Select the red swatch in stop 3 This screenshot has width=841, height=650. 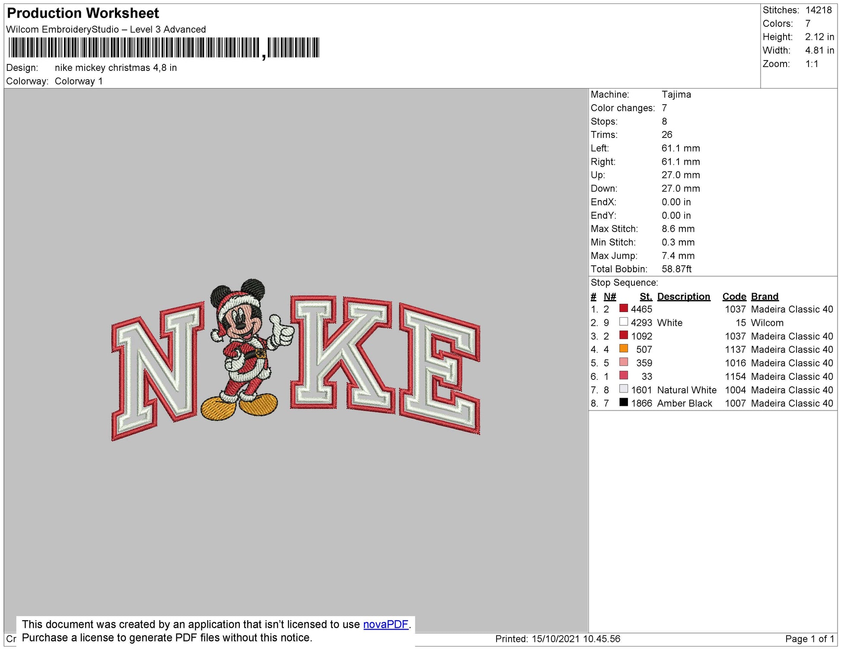624,335
